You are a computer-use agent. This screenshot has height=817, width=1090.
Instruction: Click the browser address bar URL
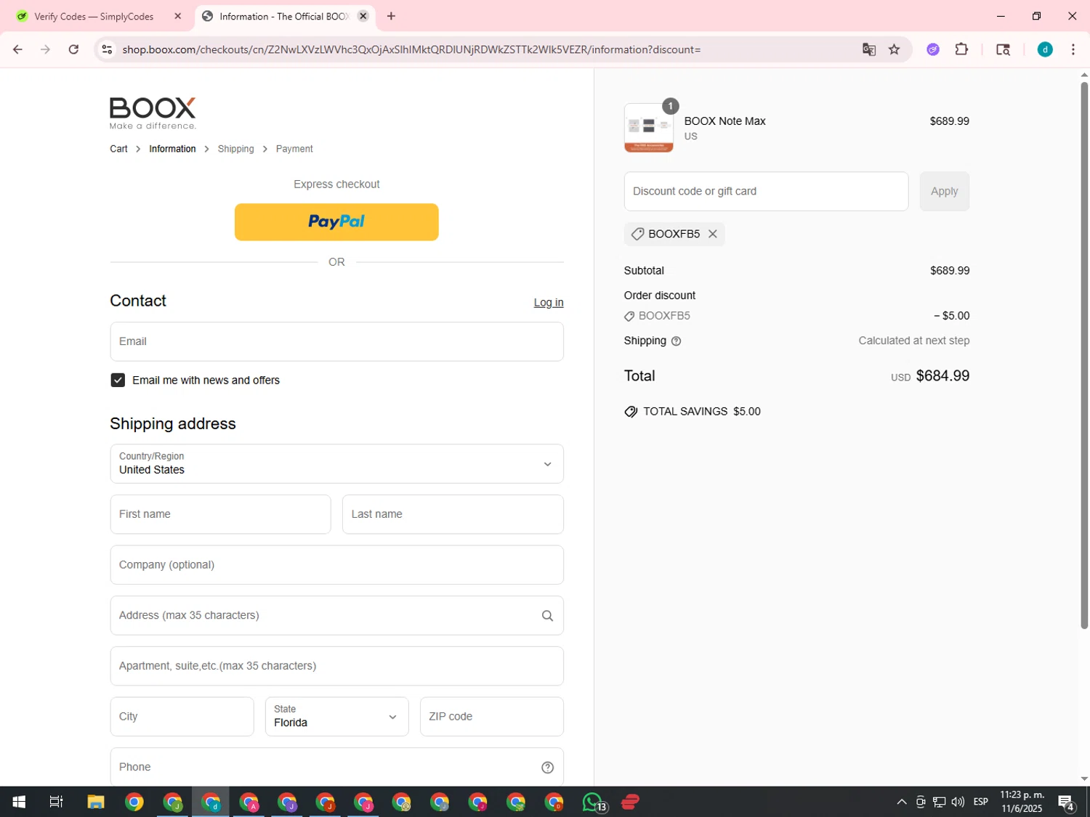(411, 49)
